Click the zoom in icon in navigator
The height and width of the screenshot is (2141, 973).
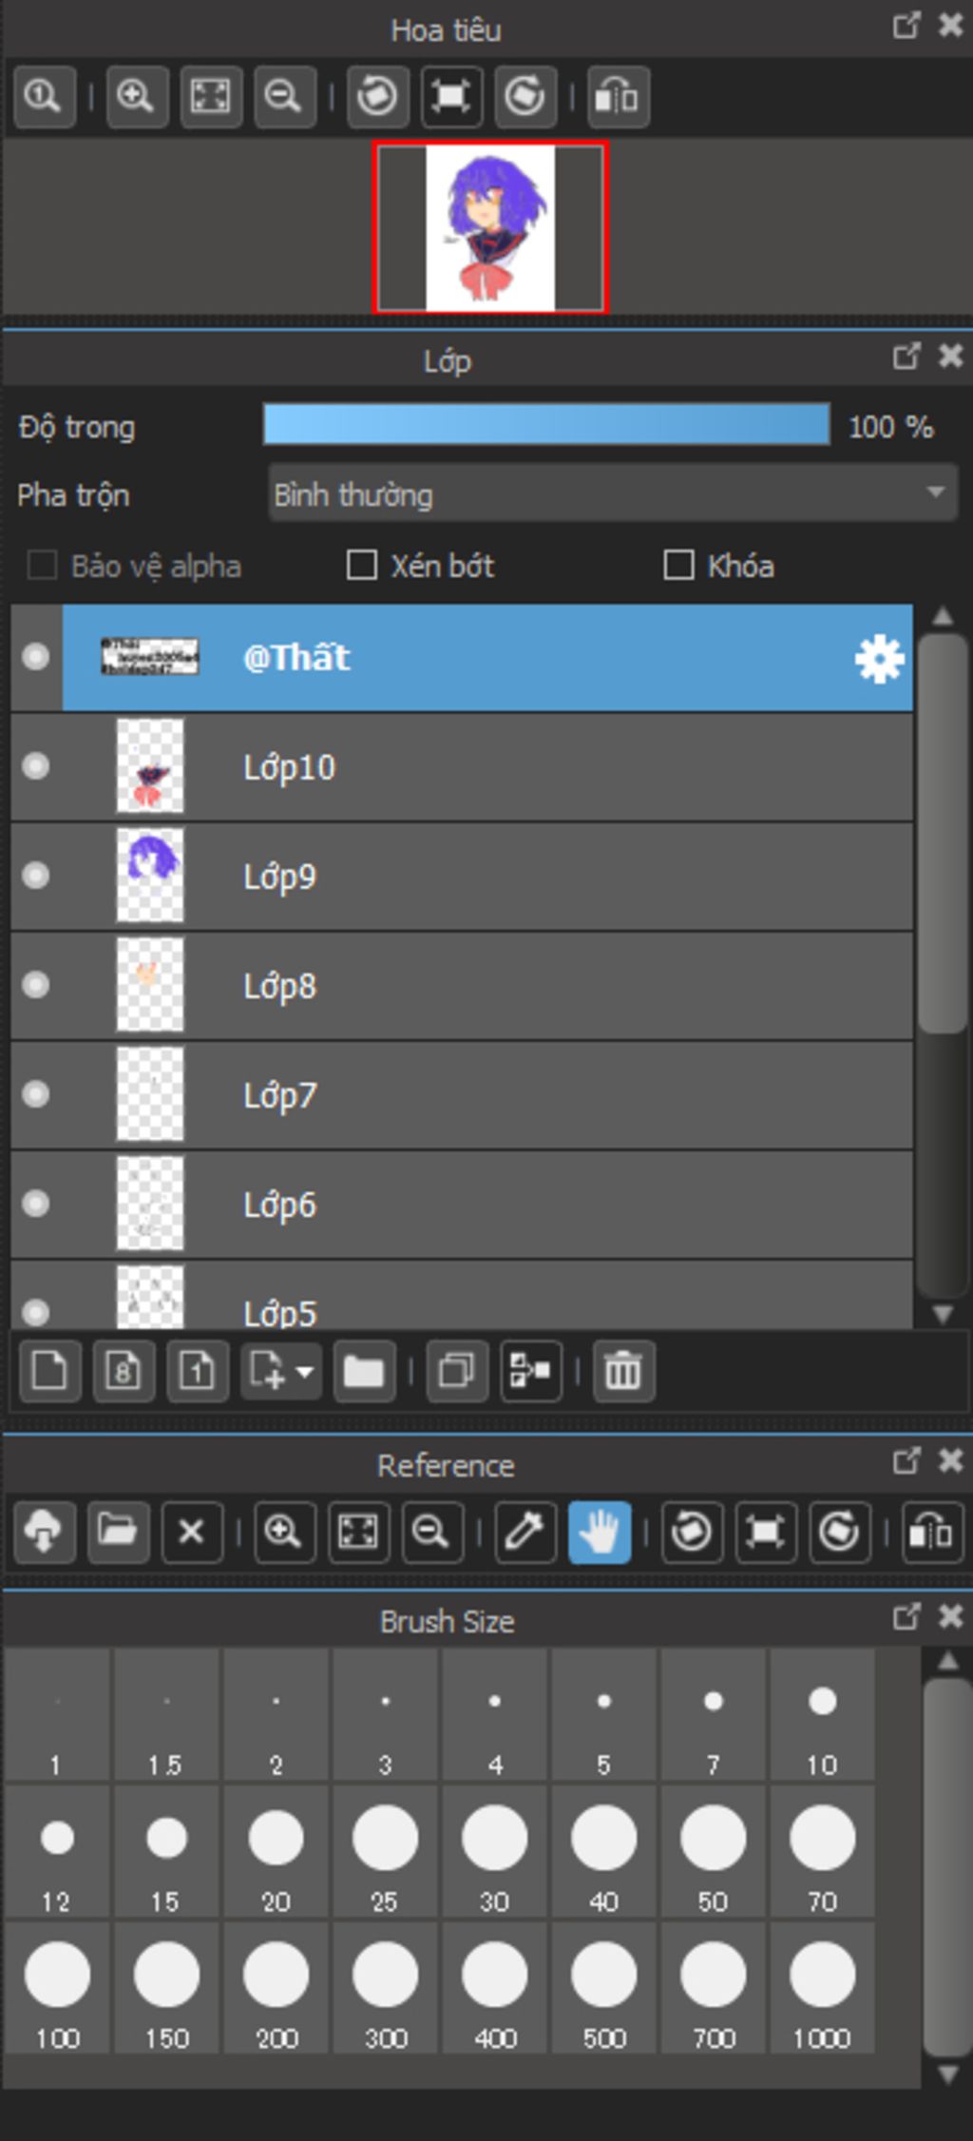click(137, 97)
